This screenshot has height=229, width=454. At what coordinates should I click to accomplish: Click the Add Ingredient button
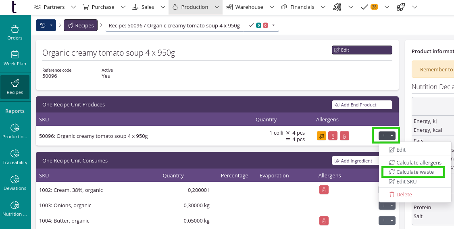click(x=353, y=161)
